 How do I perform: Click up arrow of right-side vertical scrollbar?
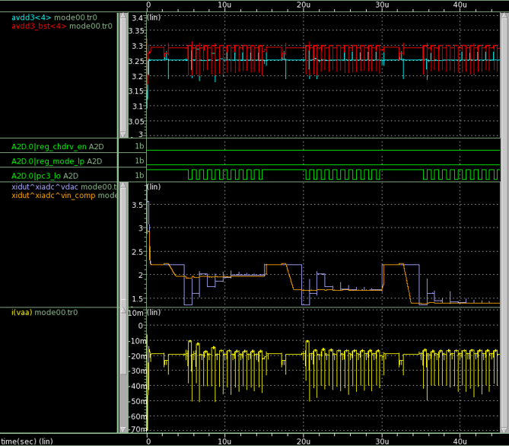pos(504,16)
